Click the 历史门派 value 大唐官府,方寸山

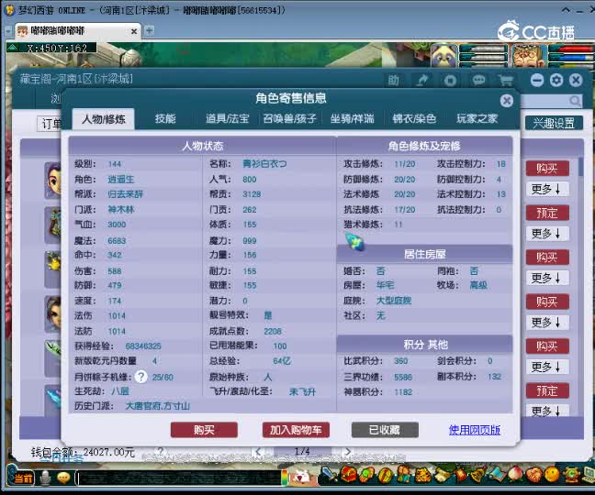click(x=158, y=406)
